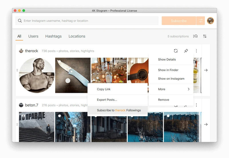The image size is (229, 158).
Task: Click therock 736 posts info text
Action: pyautogui.click(x=68, y=51)
